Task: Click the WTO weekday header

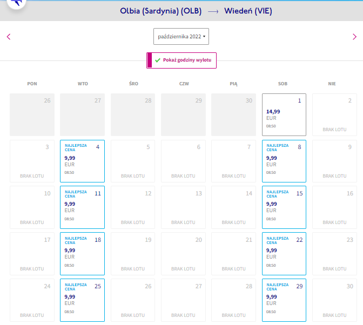Action: point(83,84)
